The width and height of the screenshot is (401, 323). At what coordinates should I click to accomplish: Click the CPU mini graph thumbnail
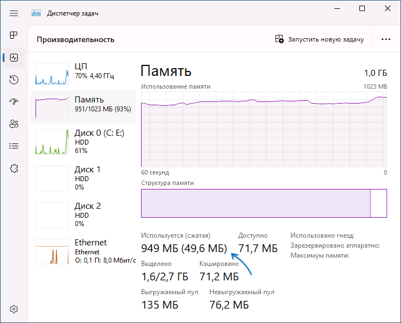52,74
